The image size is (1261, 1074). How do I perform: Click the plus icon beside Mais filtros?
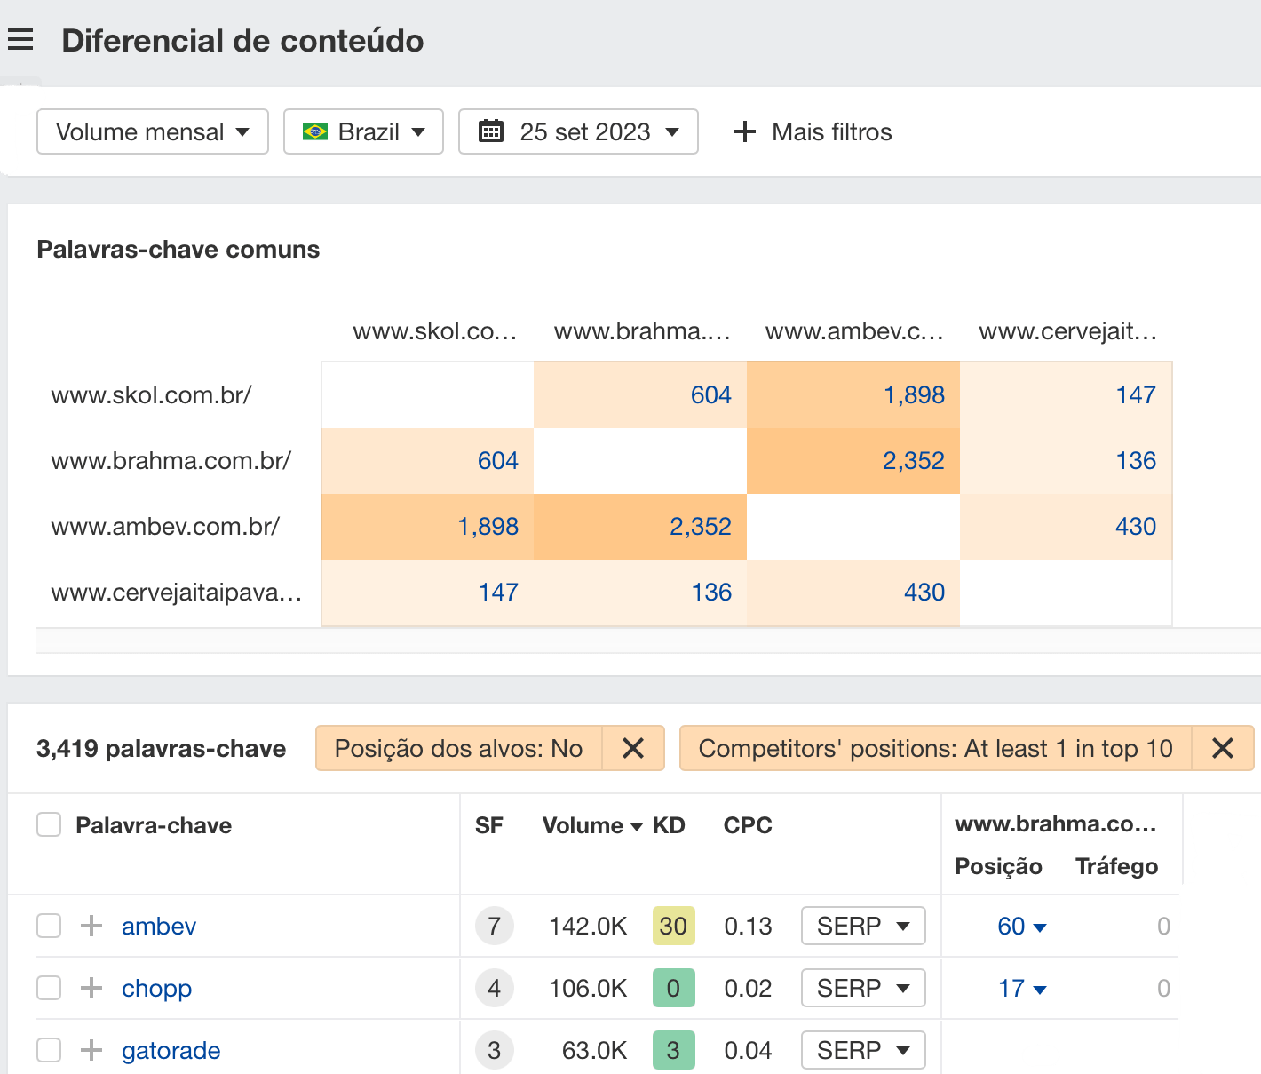pos(744,132)
